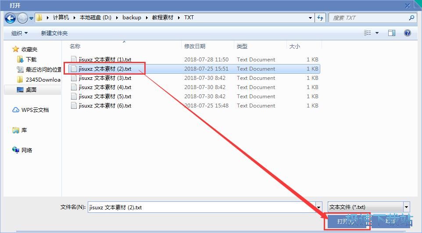Expand the arrow after 本地磁盘 (D:) in the address bar
Screen dimensions: 422x233
(117, 18)
